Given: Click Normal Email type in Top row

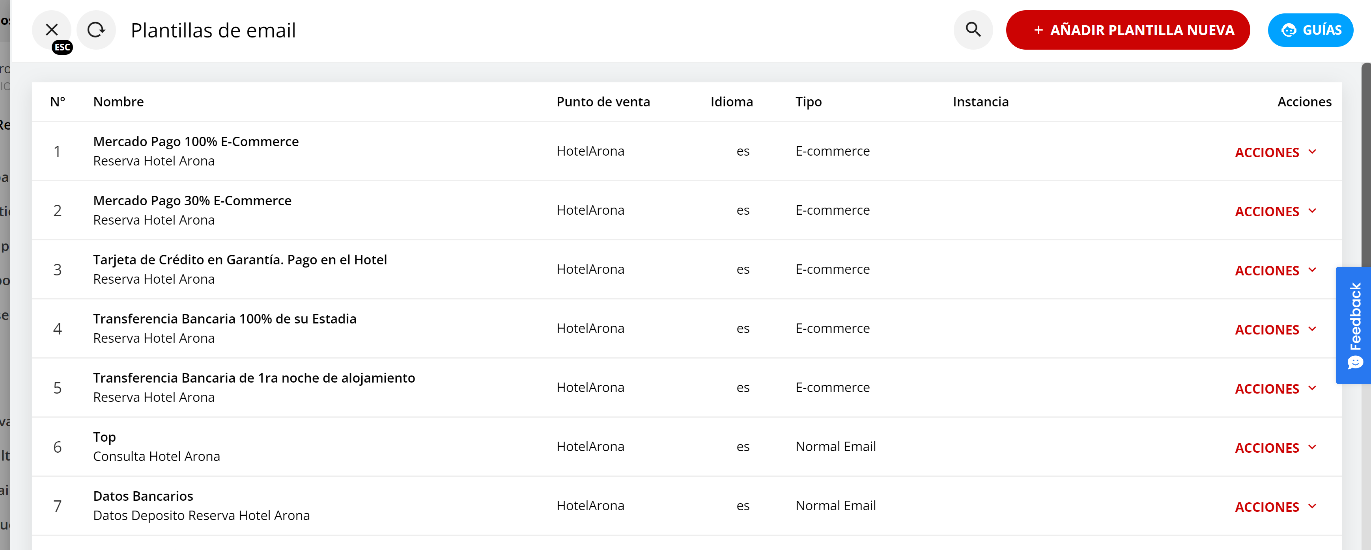Looking at the screenshot, I should pos(836,446).
